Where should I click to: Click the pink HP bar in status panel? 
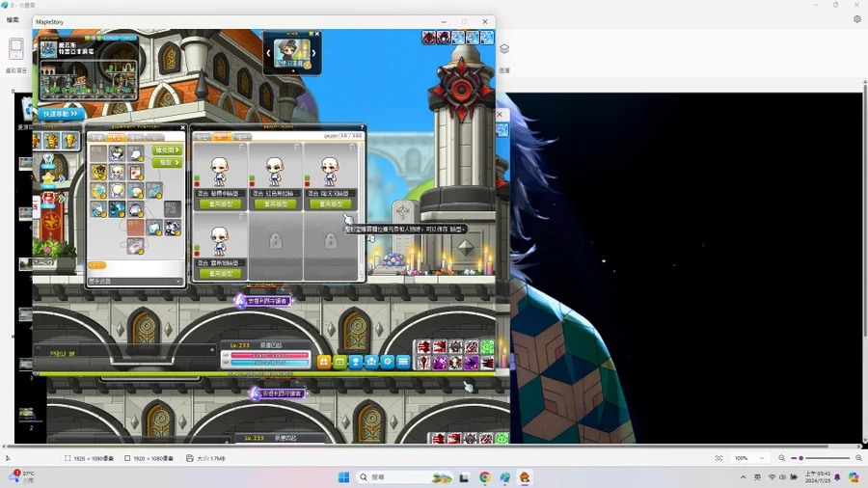tap(270, 355)
